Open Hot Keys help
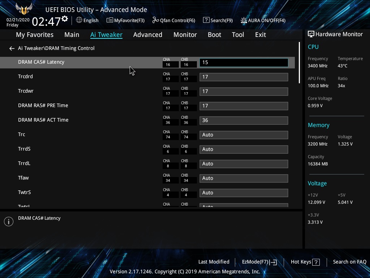 (x=301, y=262)
